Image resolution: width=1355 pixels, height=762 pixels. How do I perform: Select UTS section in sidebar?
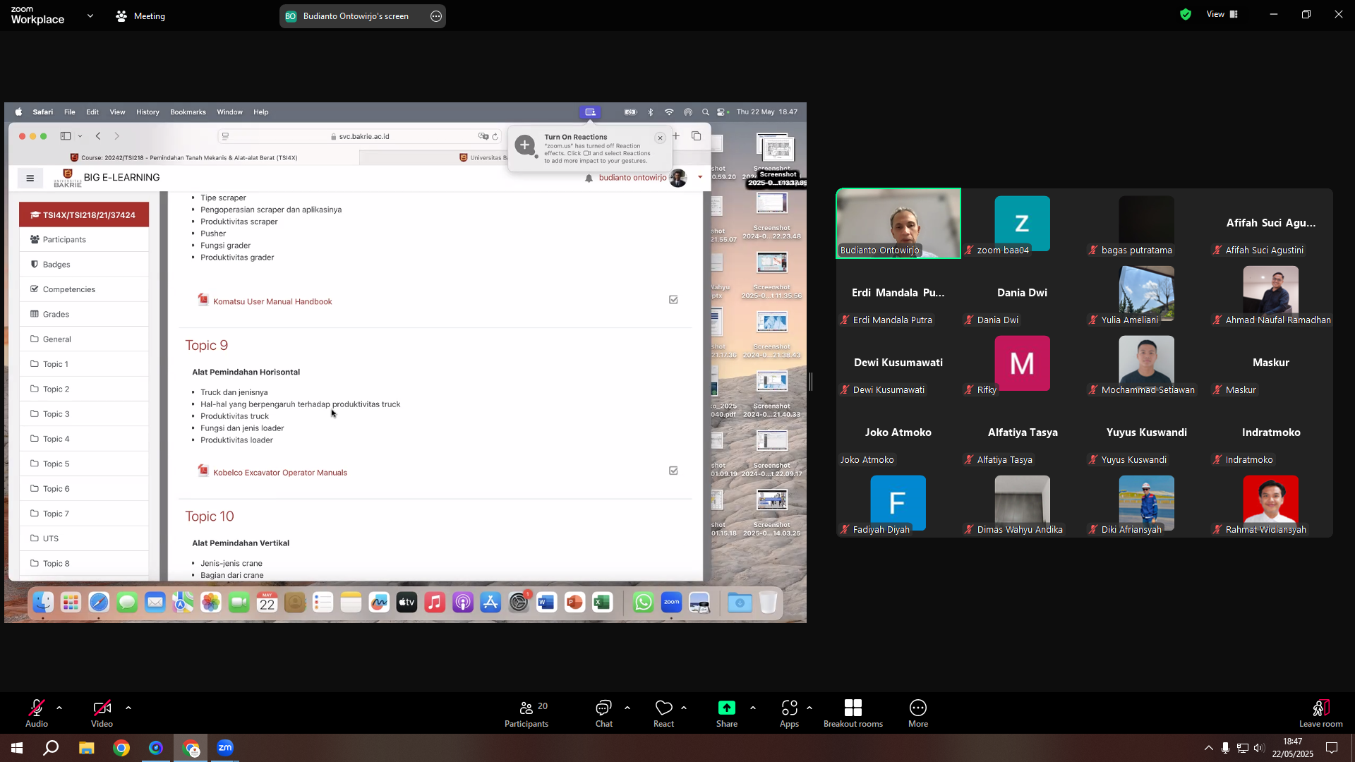84,538
